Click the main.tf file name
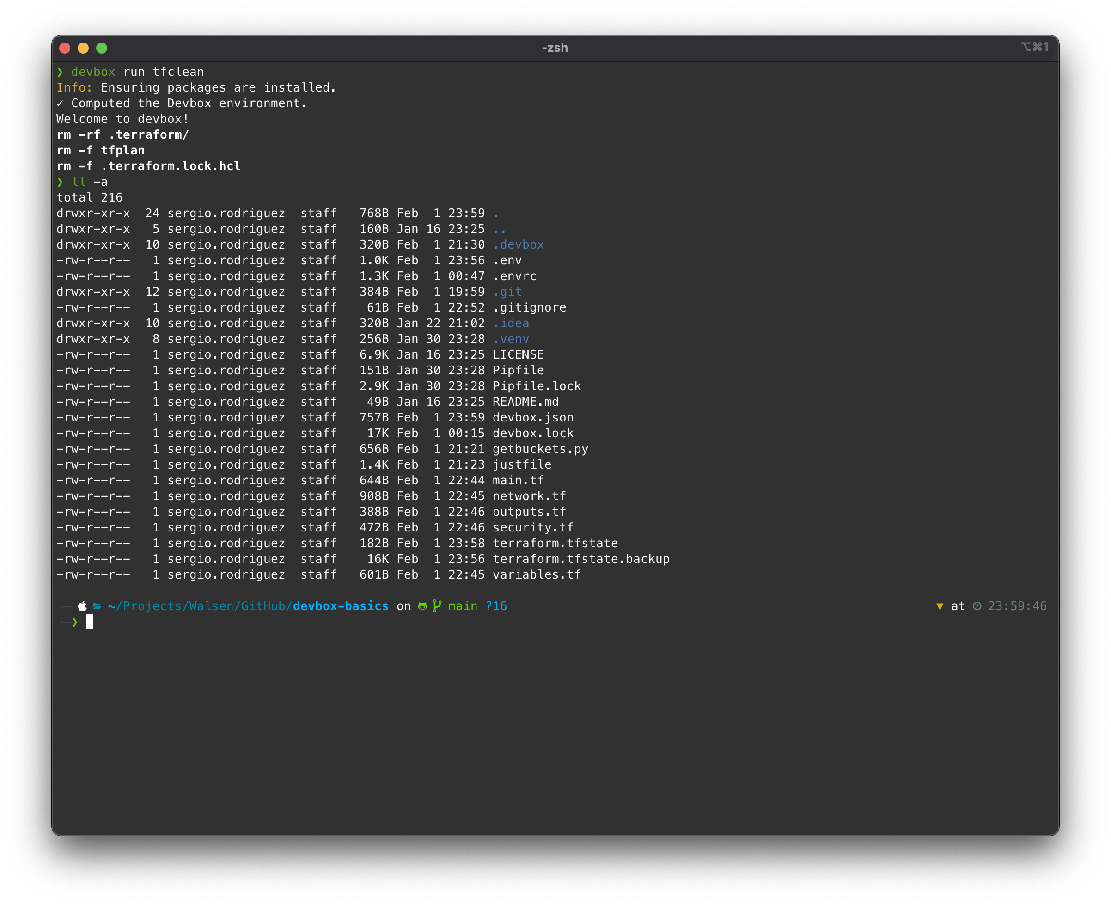The height and width of the screenshot is (904, 1111). 519,480
